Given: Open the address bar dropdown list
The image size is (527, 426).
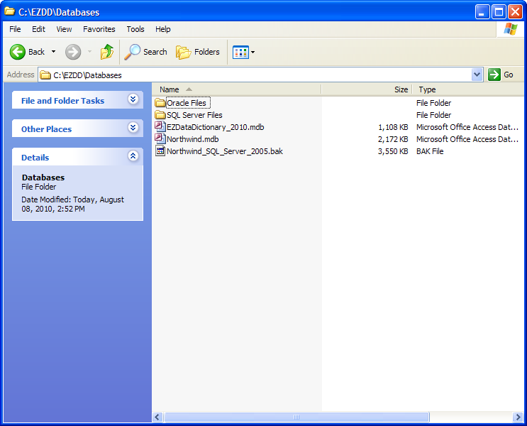Looking at the screenshot, I should click(477, 75).
